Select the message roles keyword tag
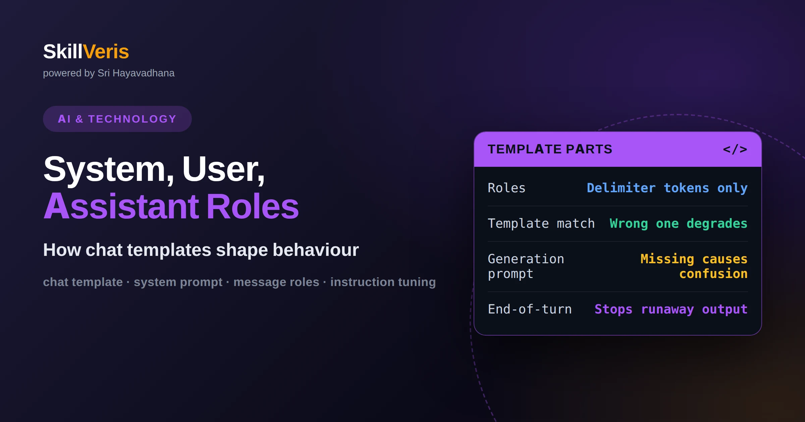The width and height of the screenshot is (805, 422). [x=276, y=282]
